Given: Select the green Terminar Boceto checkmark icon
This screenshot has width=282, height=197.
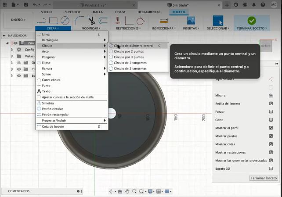Looking at the screenshot, I should (251, 21).
